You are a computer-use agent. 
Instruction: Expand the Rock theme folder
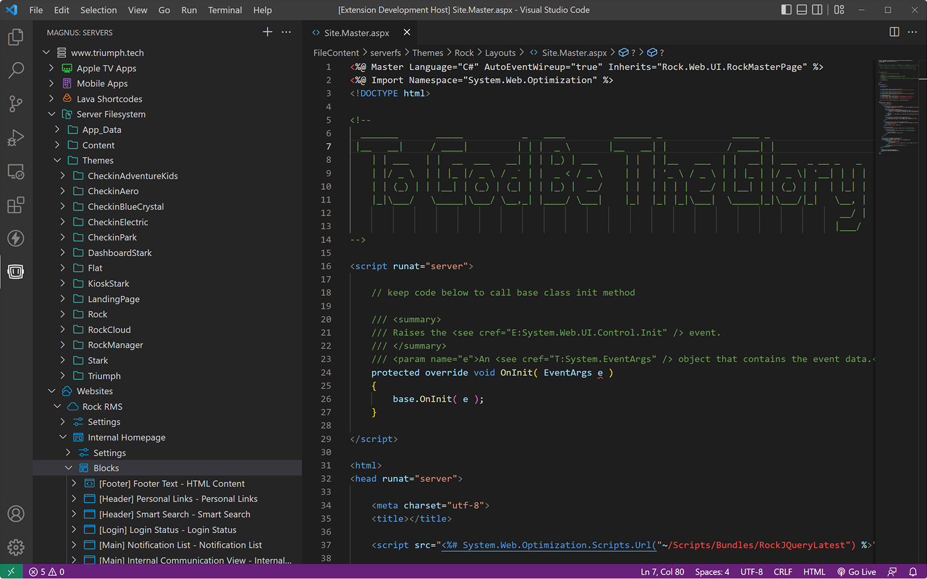point(63,314)
